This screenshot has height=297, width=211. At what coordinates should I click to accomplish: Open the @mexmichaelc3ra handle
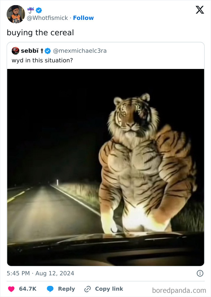tap(80, 51)
